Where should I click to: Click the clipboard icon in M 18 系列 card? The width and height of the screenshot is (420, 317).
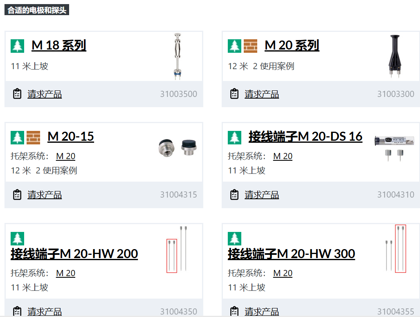17,94
